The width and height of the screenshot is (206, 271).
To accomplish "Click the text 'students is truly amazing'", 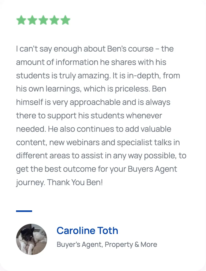I will pos(63,76).
